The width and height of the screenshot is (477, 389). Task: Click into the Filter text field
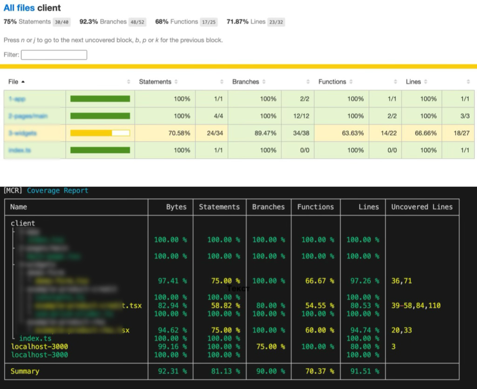(54, 55)
